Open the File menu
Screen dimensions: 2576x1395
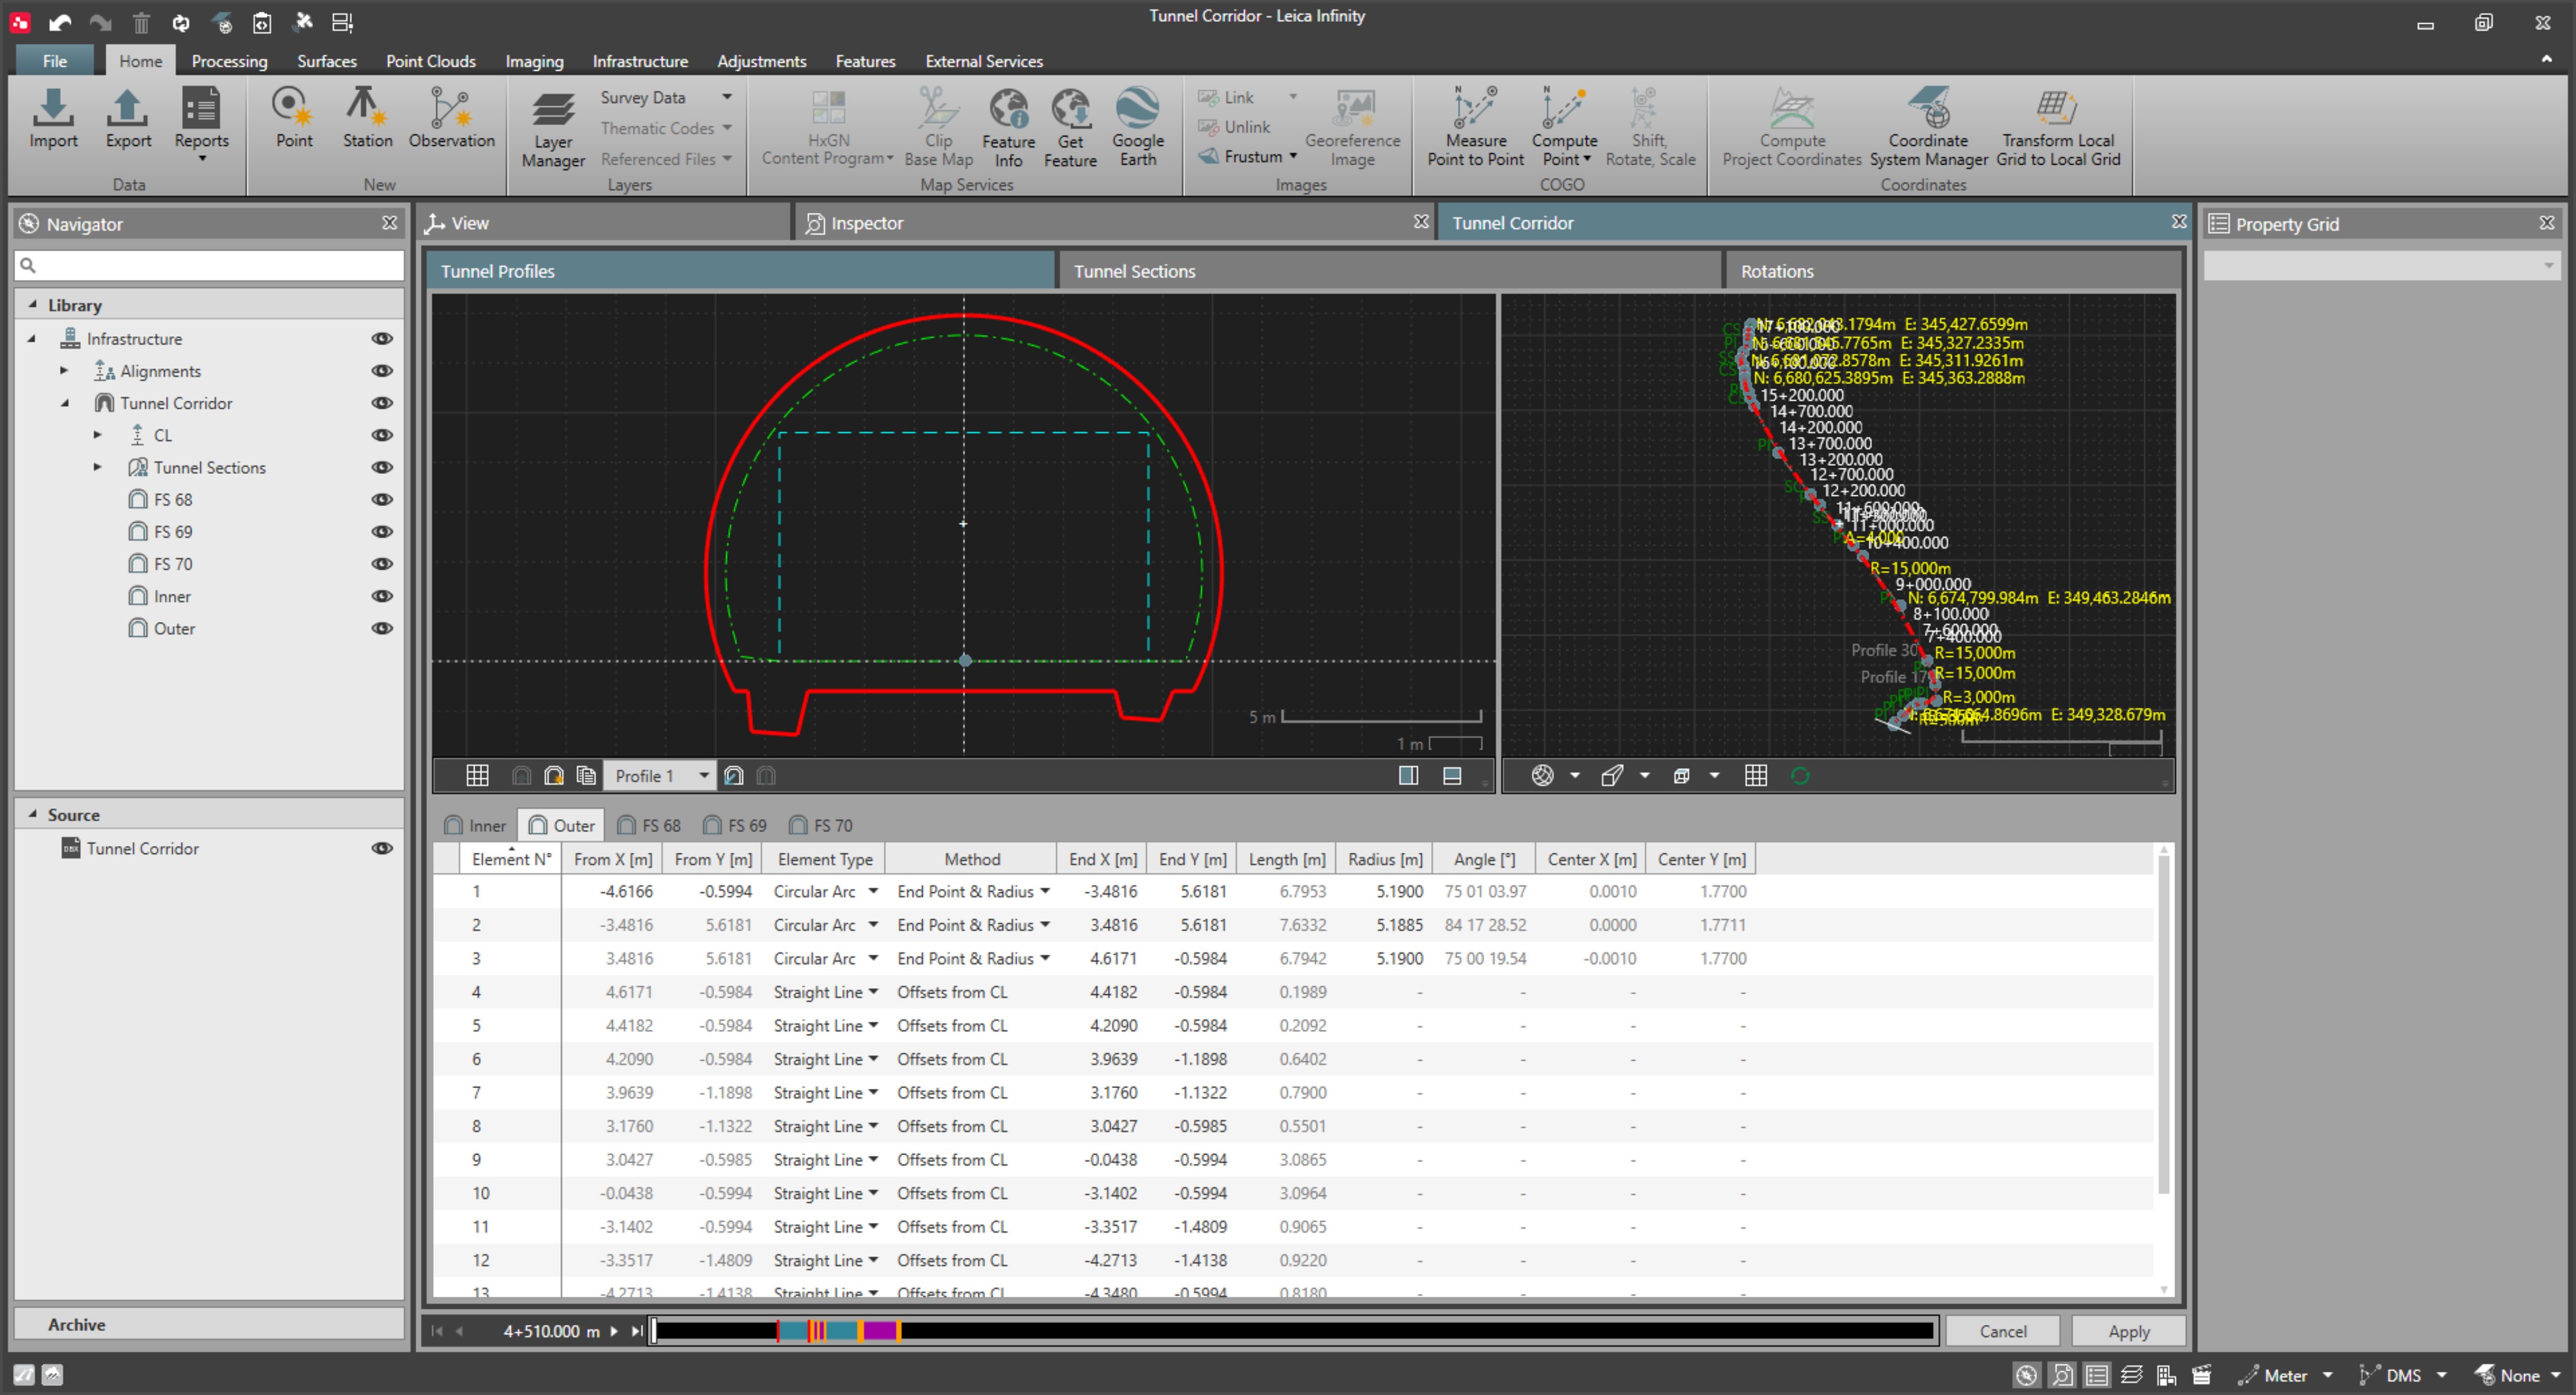coord(55,61)
